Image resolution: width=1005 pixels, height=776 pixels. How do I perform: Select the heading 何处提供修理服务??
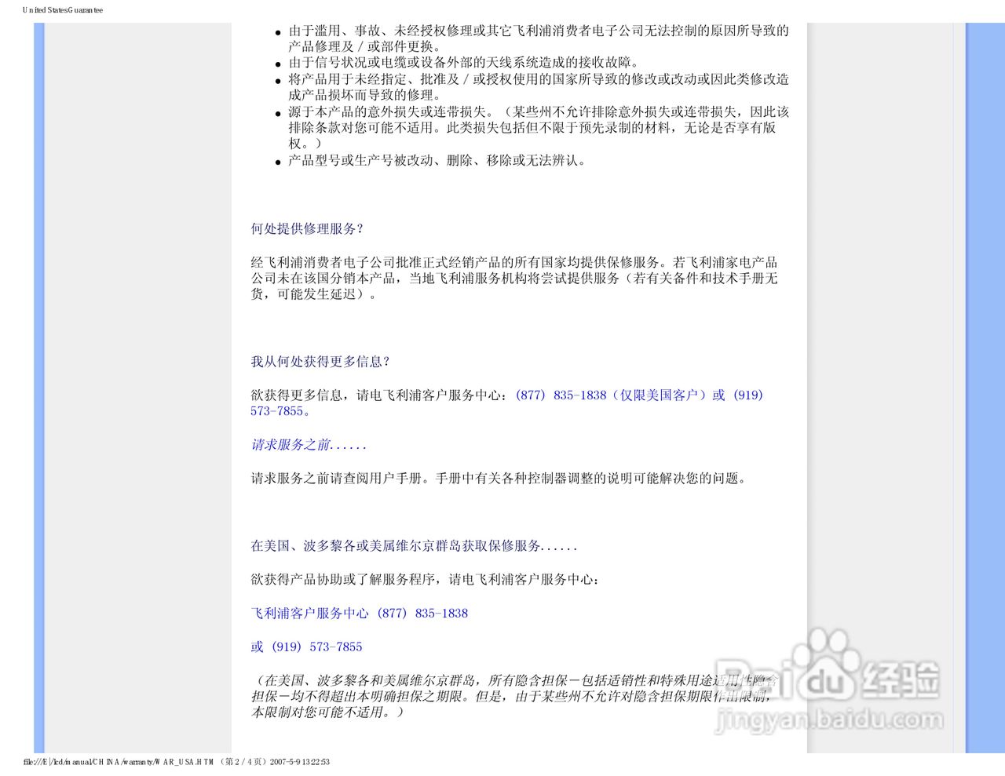click(x=305, y=229)
